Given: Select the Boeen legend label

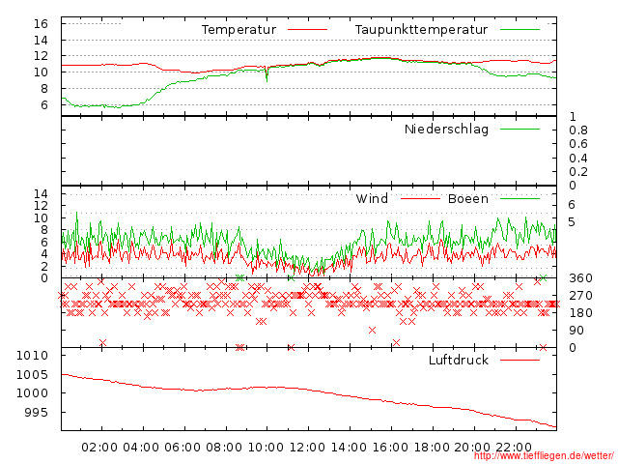Looking at the screenshot, I should click(x=468, y=199).
